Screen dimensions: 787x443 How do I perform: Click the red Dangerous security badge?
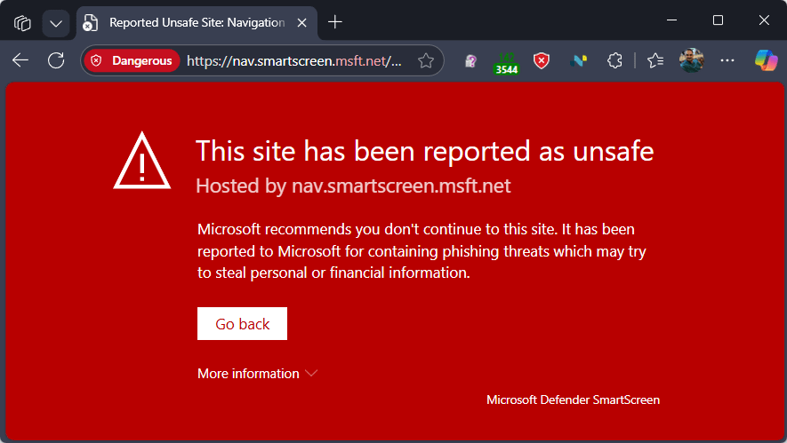click(132, 60)
